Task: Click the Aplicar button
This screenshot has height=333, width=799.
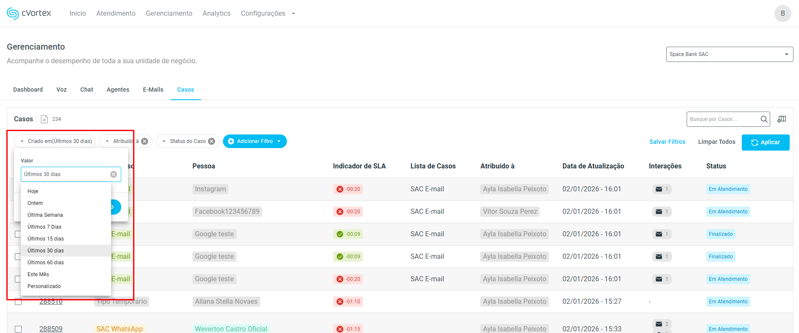Action: [x=765, y=143]
